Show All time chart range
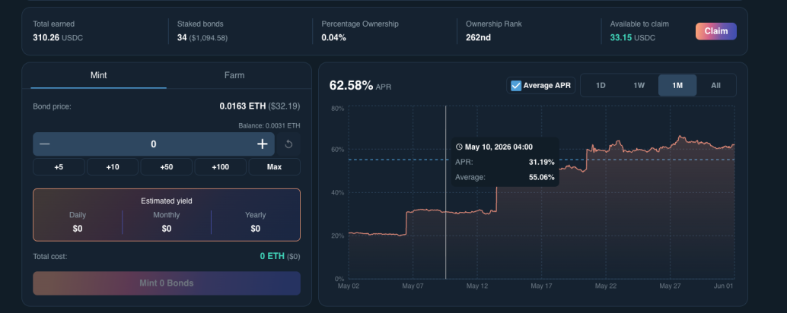The height and width of the screenshot is (313, 787). 715,85
